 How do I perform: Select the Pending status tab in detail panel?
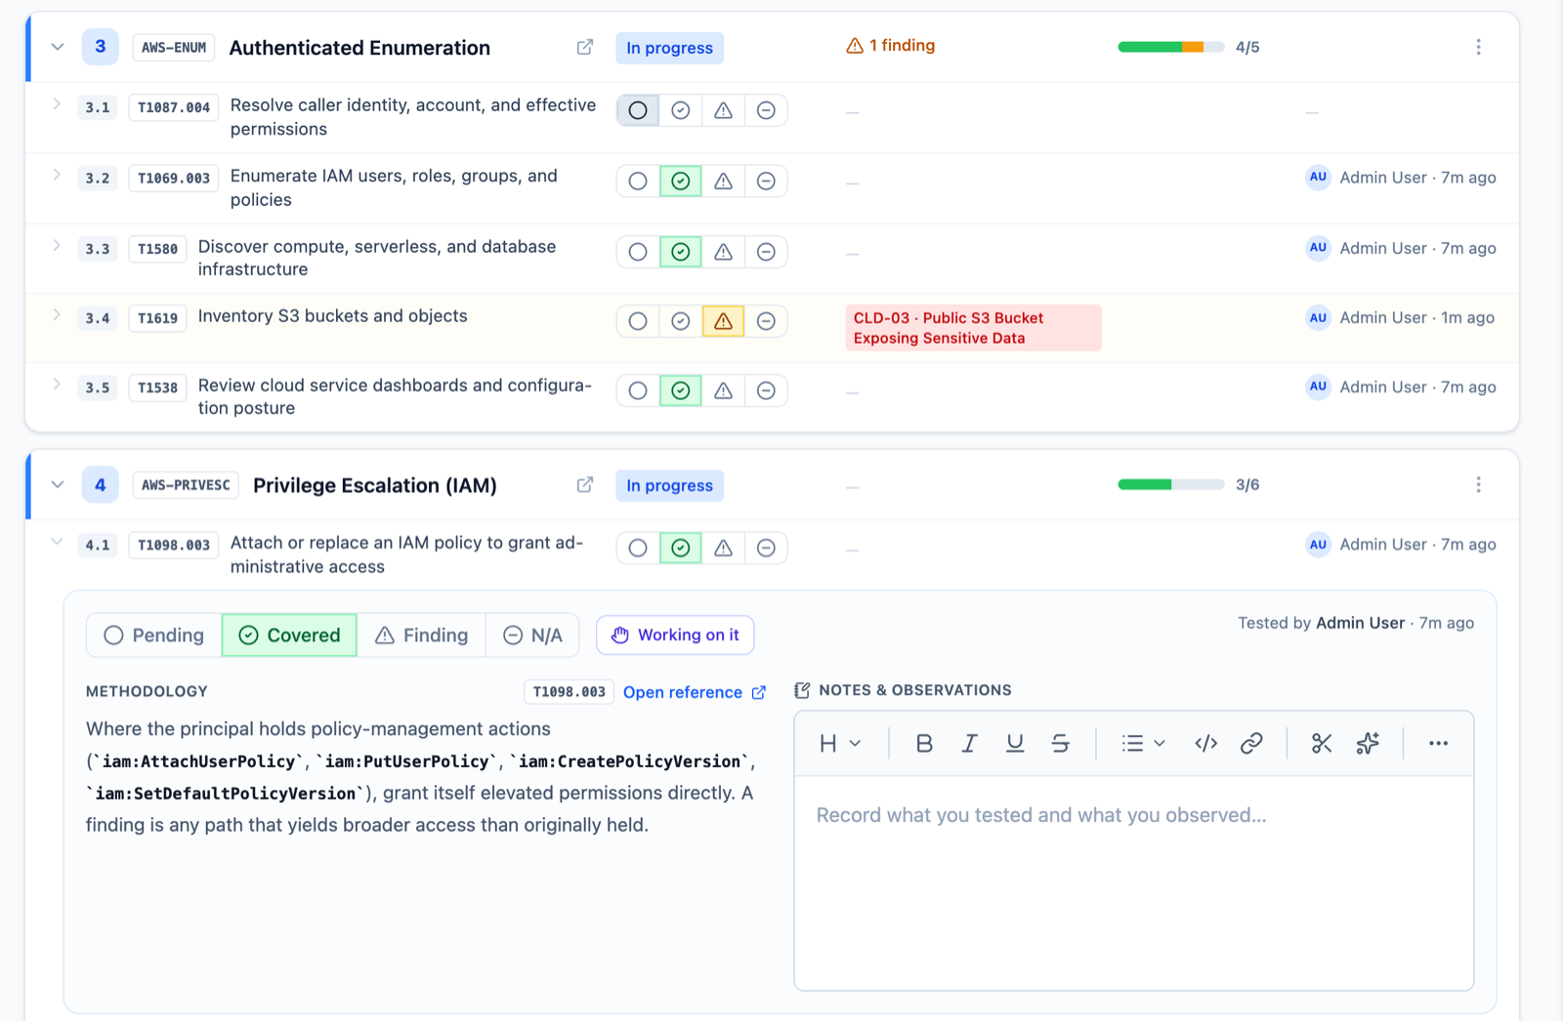pos(154,635)
